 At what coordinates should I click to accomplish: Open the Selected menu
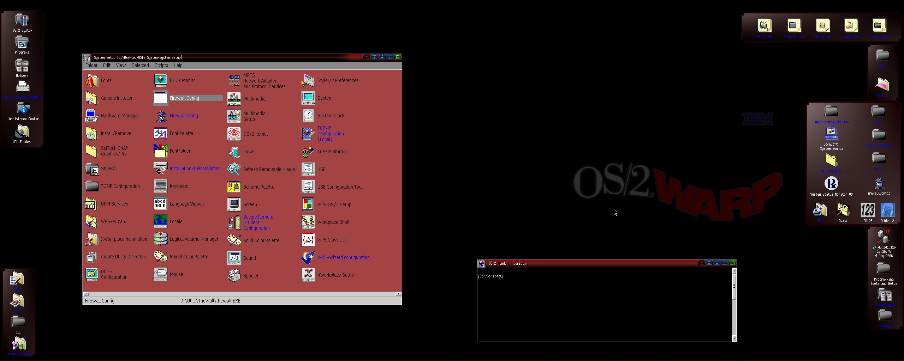140,65
